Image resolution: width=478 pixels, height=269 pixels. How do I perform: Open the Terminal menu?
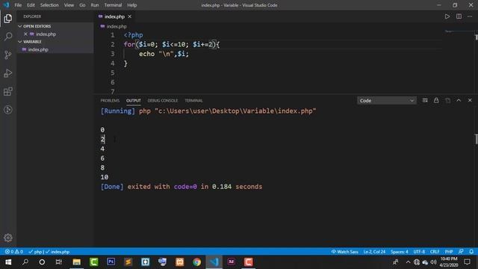(x=113, y=5)
